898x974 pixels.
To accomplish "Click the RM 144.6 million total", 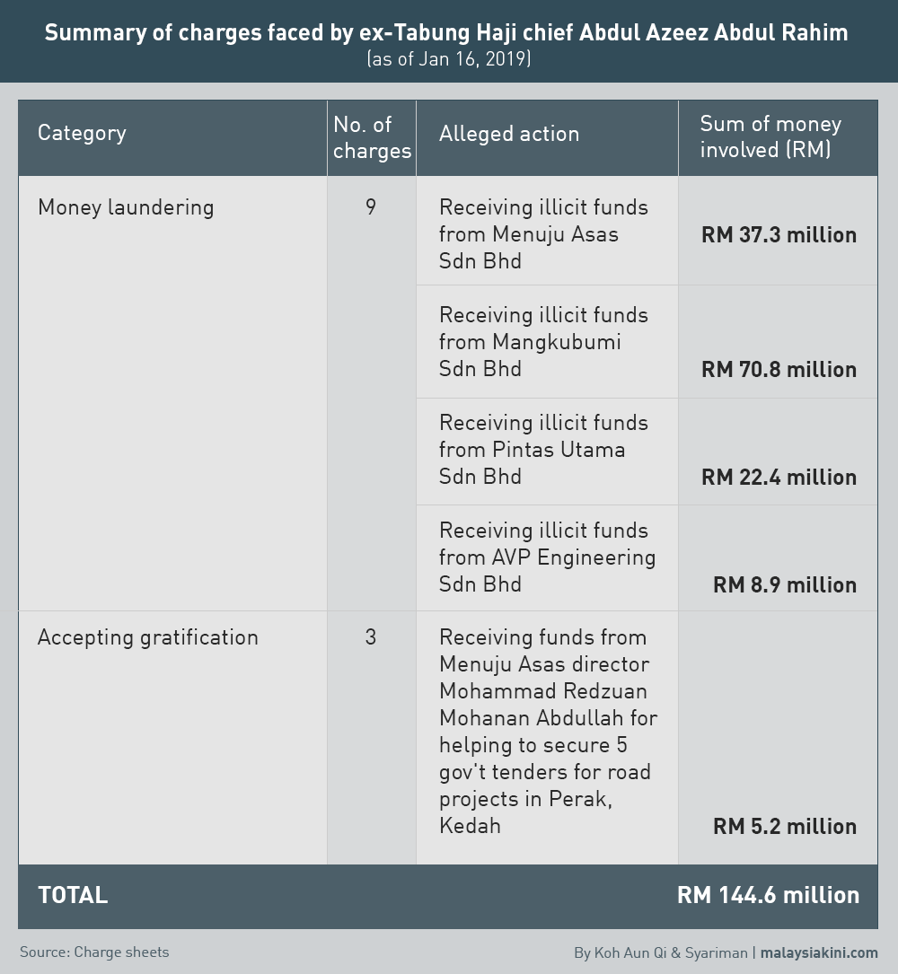I will pos(768,895).
